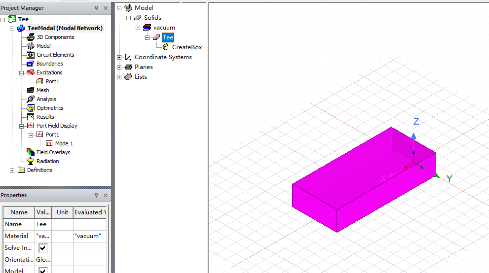Image resolution: width=489 pixels, height=273 pixels.
Task: Click the Y axis label in viewport
Action: pos(449,179)
